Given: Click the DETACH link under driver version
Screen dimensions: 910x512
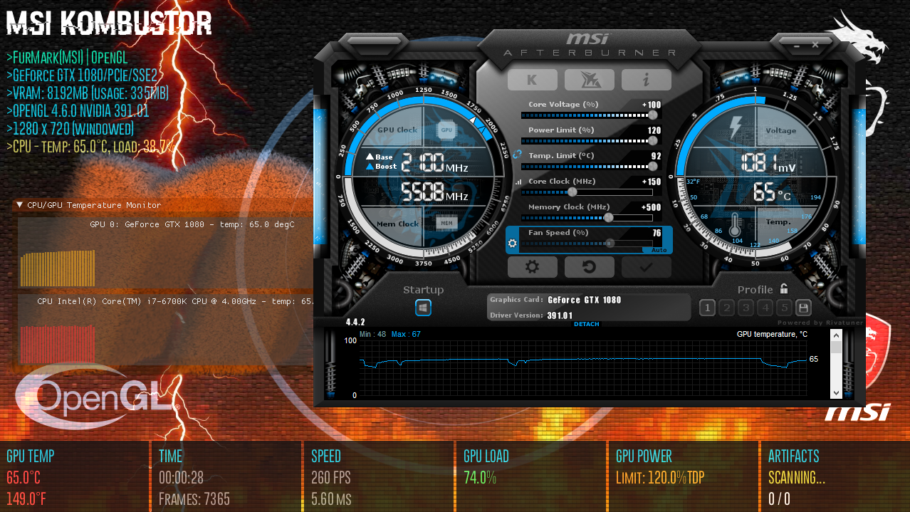Looking at the screenshot, I should click(587, 324).
